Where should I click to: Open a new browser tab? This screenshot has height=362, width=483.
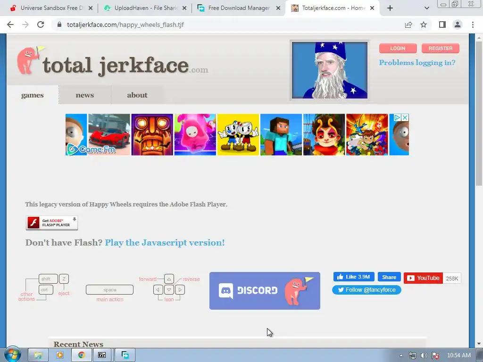(390, 8)
